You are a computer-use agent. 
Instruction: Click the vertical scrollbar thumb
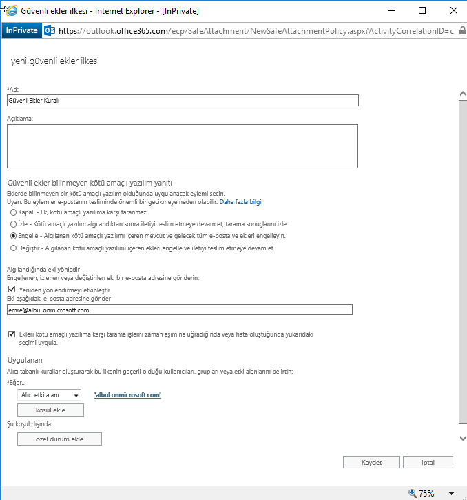(463, 262)
